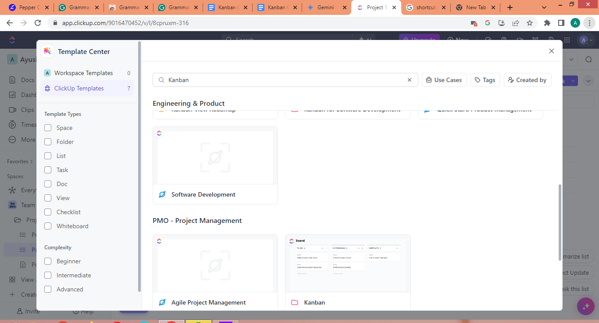Bookmark this page with the star icon

pos(530,23)
